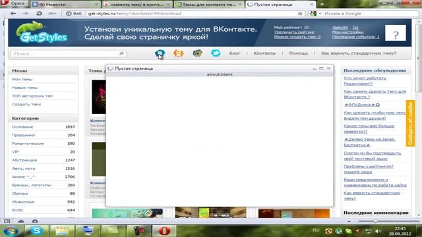Screen dimensions: 422x237
Task: Click the VKontakte social icon
Action: (x=160, y=53)
